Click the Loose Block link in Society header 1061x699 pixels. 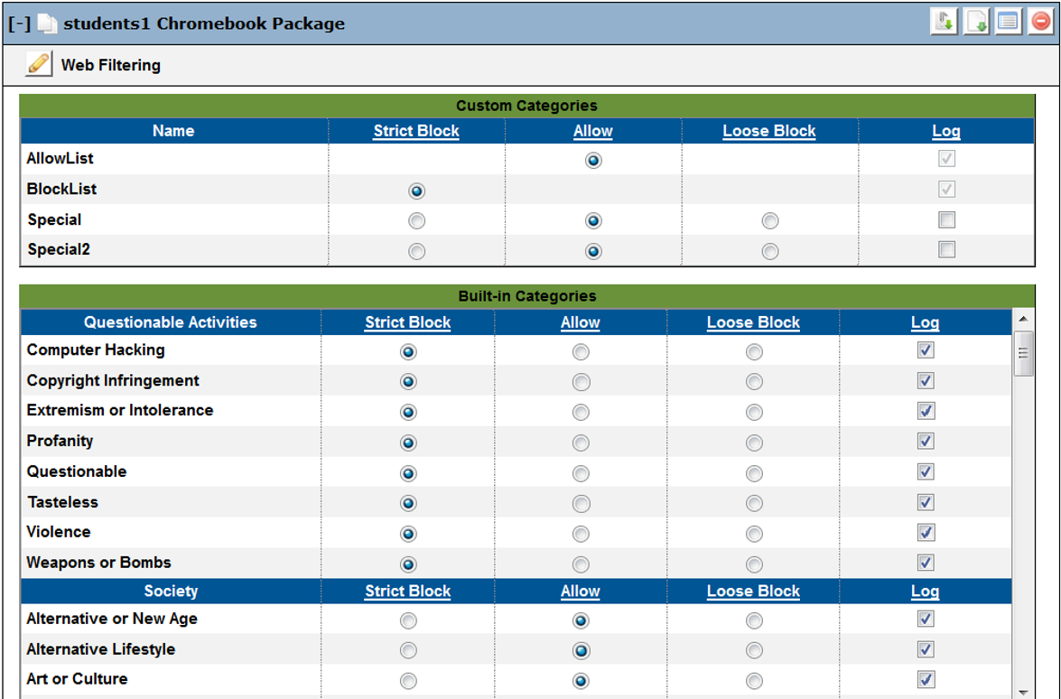point(754,592)
